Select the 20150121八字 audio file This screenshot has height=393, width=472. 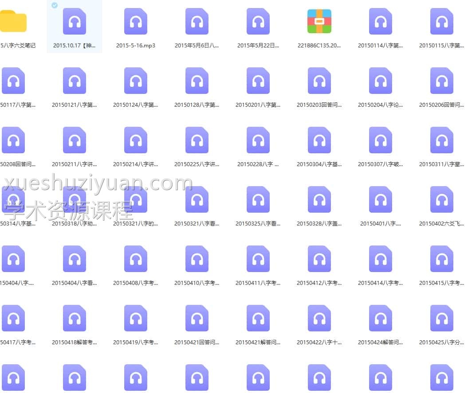[74, 80]
